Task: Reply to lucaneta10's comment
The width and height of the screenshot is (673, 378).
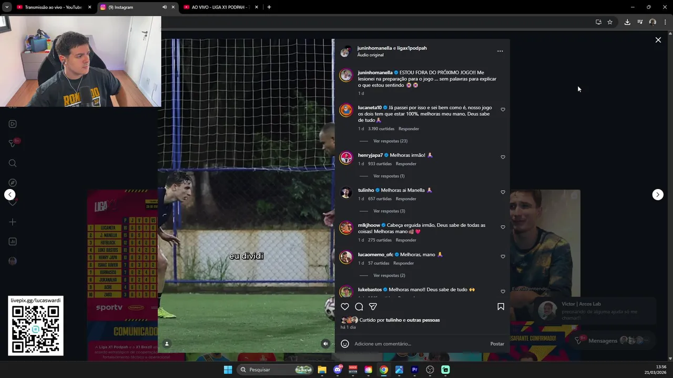Action: click(409, 129)
